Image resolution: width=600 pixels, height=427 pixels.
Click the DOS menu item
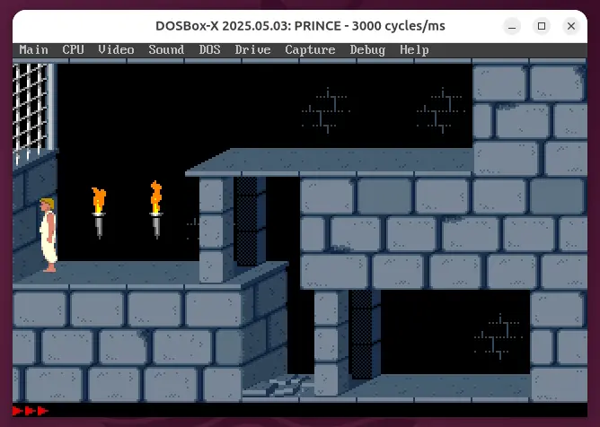209,50
